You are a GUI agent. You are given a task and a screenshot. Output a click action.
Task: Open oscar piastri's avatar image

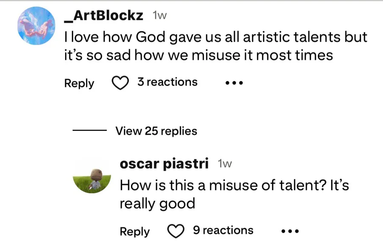pos(92,177)
